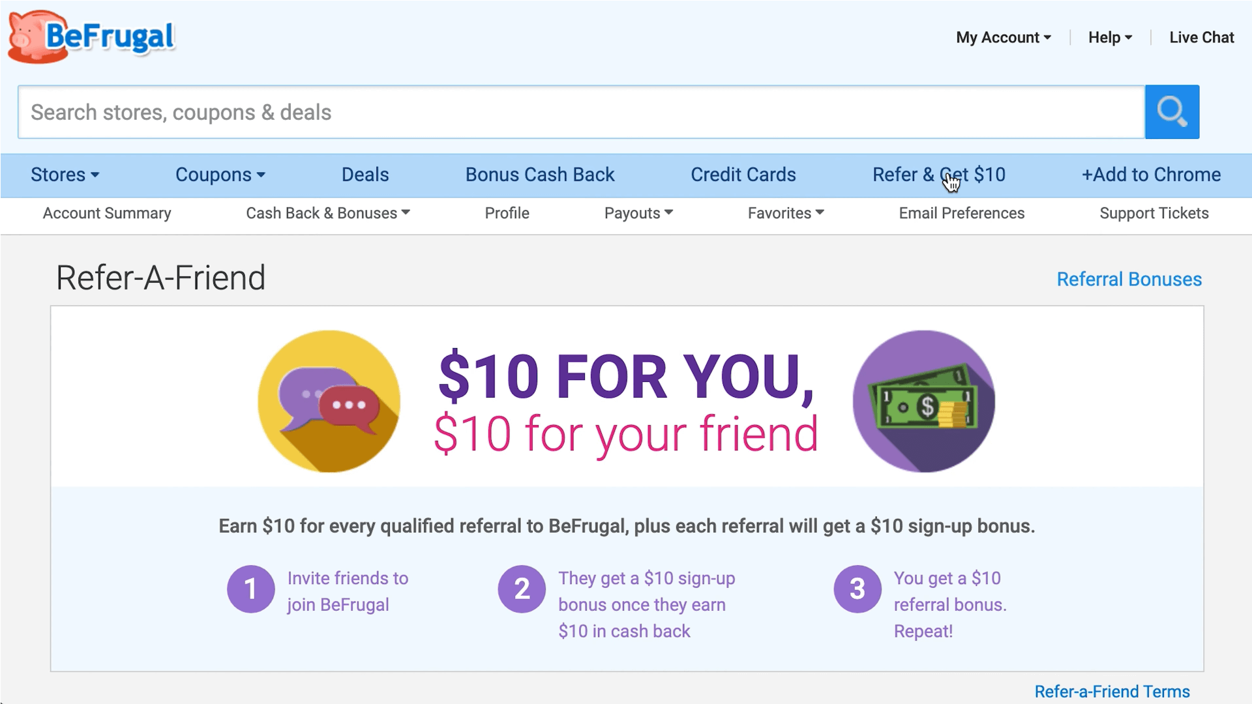Screen dimensions: 1252x704
Task: Click the BeFrugal piggy bank logo
Action: (91, 37)
